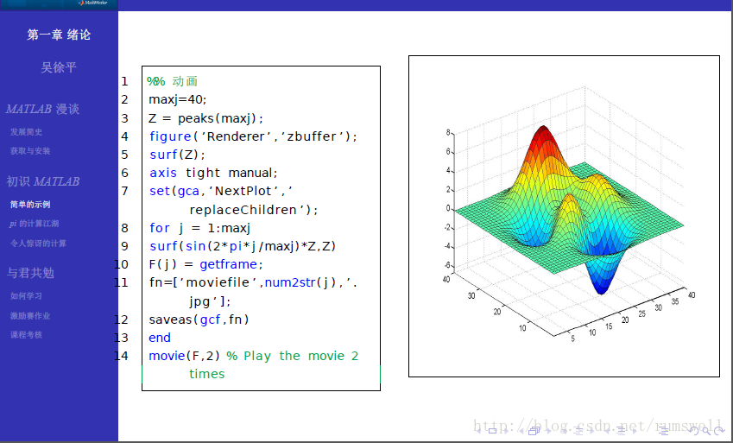Click the comment line %% 动画

tap(172, 81)
